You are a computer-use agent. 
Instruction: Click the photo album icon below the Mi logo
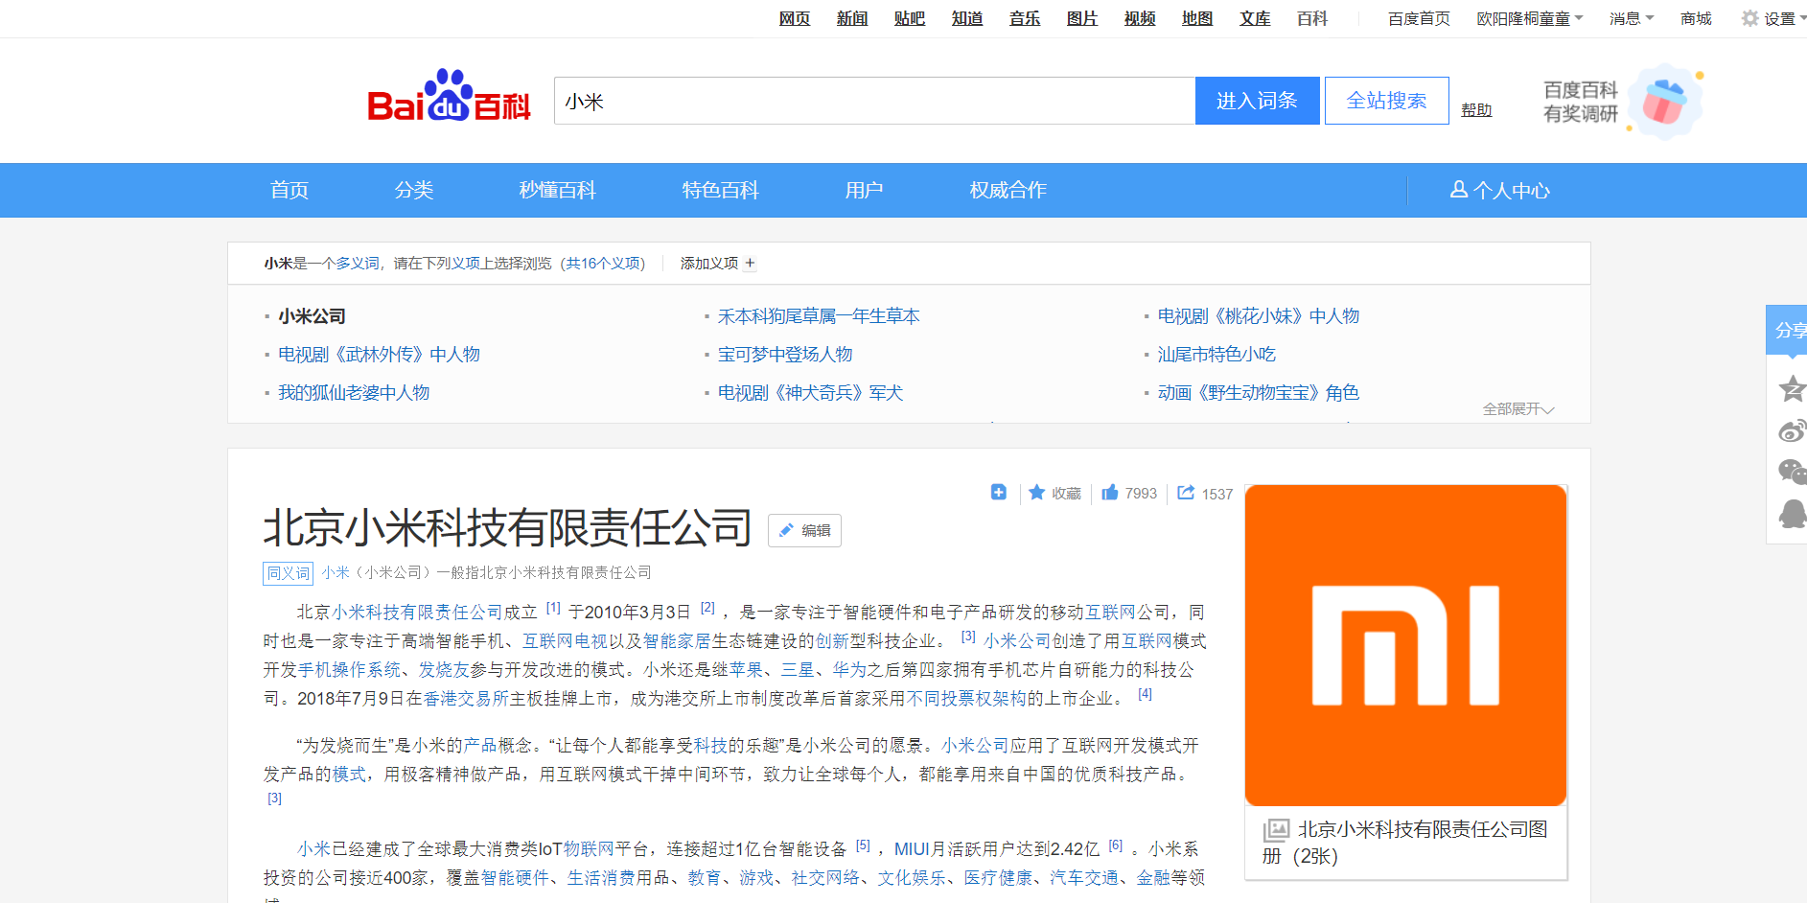click(1276, 830)
